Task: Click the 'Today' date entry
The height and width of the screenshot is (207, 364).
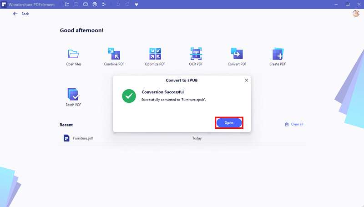Action: click(197, 138)
